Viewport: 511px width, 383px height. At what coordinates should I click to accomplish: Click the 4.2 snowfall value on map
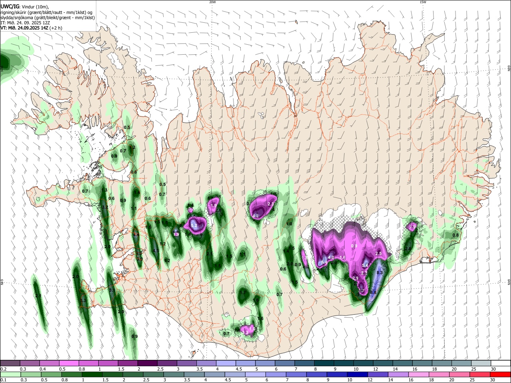(x=256, y=216)
